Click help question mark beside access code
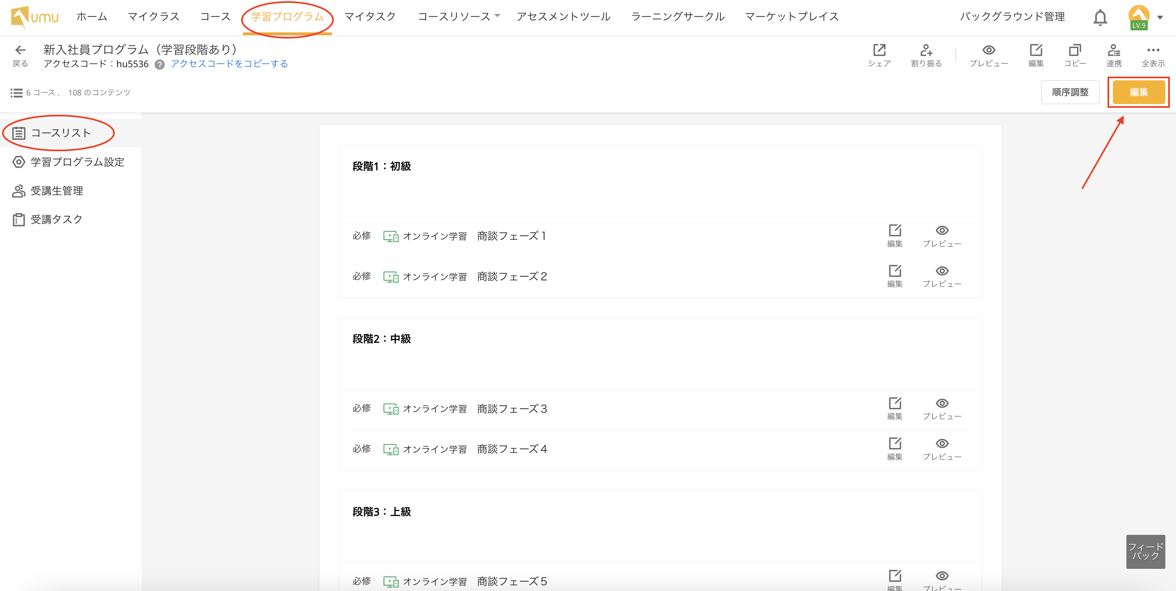This screenshot has height=591, width=1176. (x=160, y=64)
